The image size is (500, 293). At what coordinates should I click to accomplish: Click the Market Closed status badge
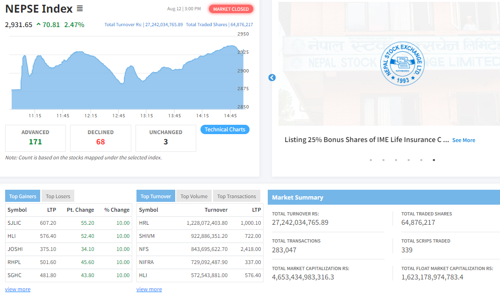231,9
